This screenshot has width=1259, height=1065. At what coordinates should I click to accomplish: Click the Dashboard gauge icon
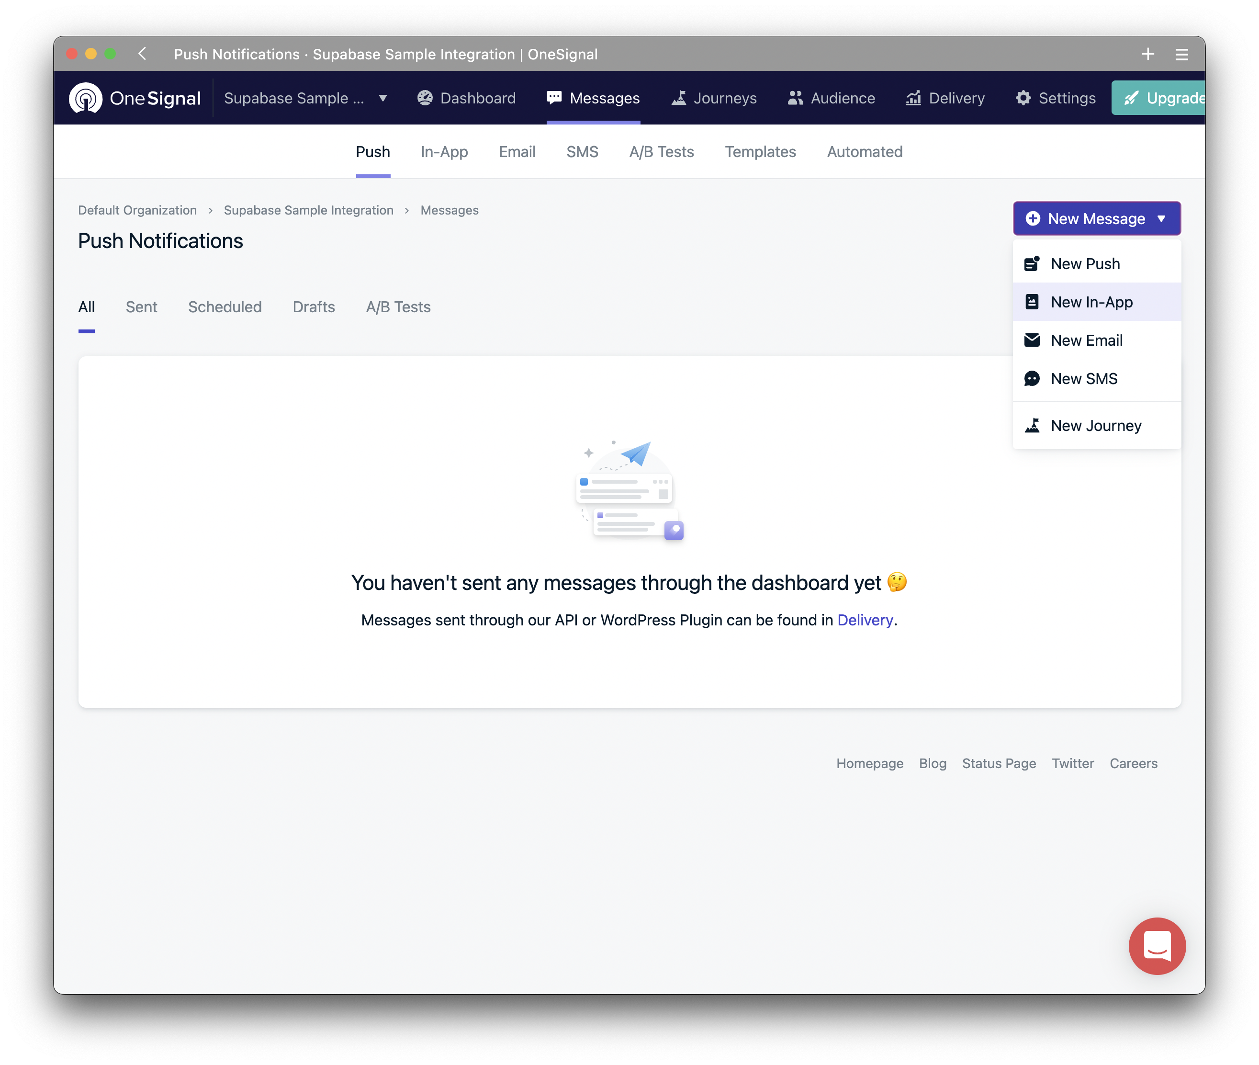(x=425, y=98)
